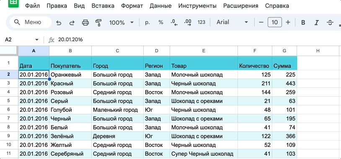Click header cell Покупатель
Viewport: 341px width, 159px height.
[70, 63]
